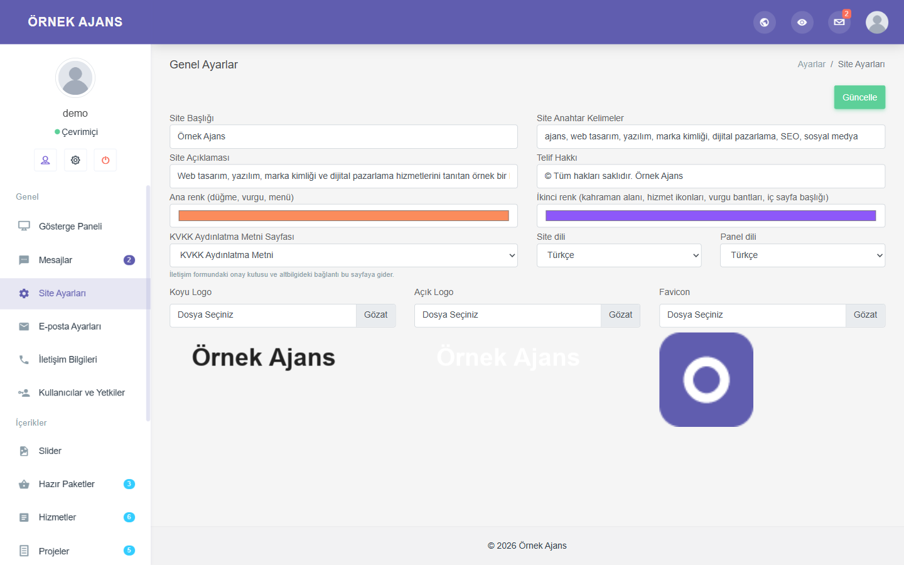904x565 pixels.
Task: Open the globe site link icon
Action: click(764, 22)
